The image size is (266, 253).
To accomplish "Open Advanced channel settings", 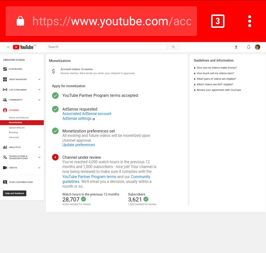I will [14, 137].
